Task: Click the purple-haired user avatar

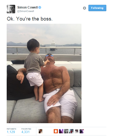Action: [61, 131]
